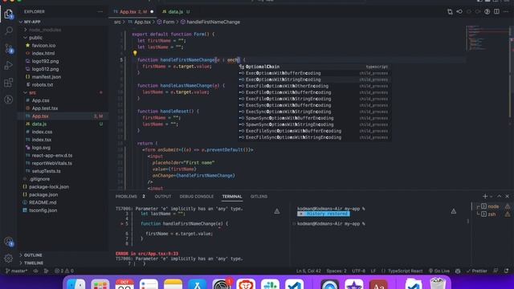Open the OUTPUT panel tab
Screen dimensions: 514x289
click(162, 196)
